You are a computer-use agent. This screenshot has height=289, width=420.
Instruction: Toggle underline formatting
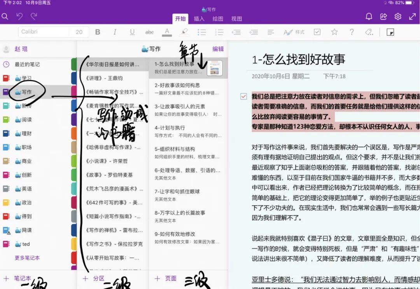click(132, 32)
